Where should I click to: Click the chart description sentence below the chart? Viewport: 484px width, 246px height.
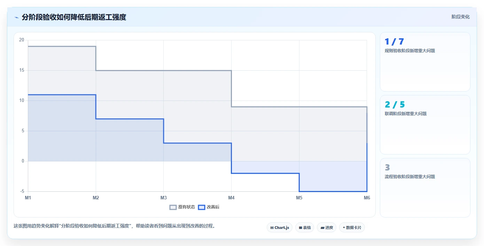coord(115,226)
